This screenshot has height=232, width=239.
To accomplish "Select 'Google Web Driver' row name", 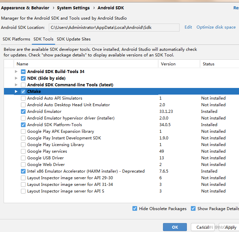I will [46, 165].
